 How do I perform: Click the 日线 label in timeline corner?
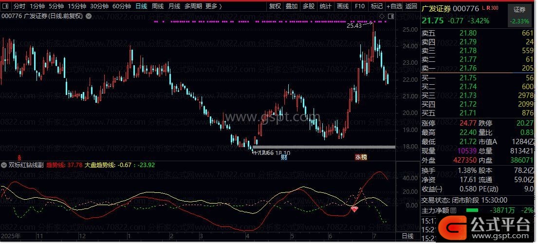pyautogui.click(x=408, y=236)
